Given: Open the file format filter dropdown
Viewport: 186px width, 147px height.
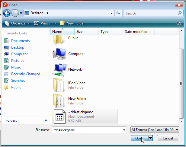Looking at the screenshot, I should (155, 130).
